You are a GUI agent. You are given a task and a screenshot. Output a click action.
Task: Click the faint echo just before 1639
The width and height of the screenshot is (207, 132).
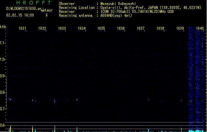click(182, 100)
